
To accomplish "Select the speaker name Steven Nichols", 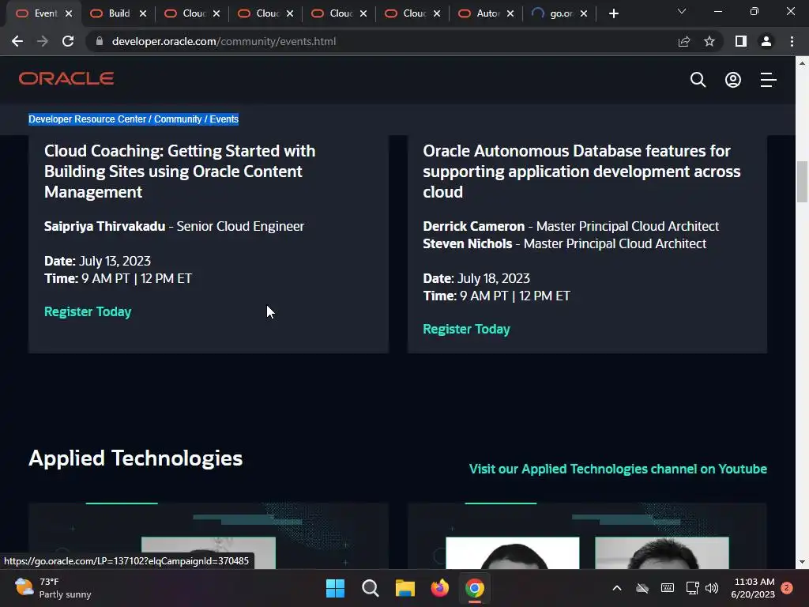I will (468, 243).
